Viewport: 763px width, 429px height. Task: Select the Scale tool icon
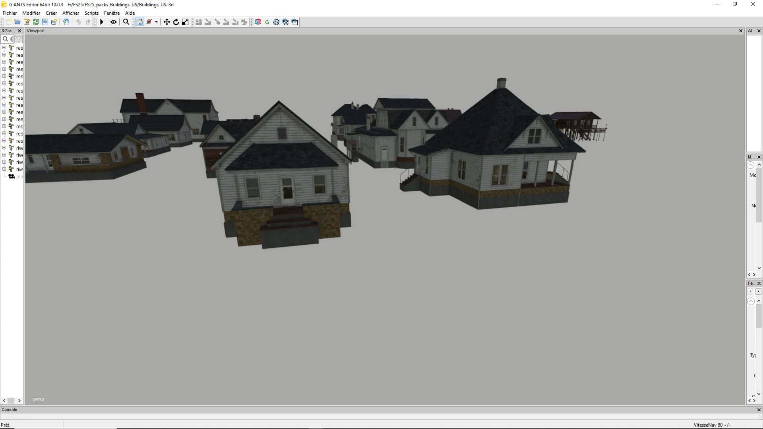[185, 22]
